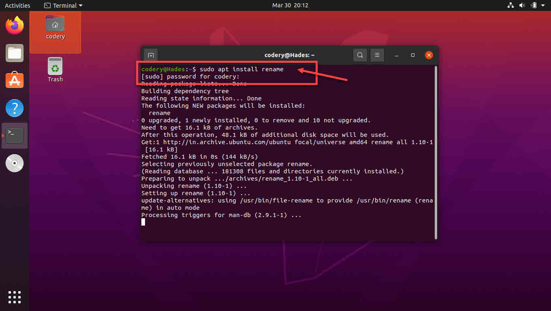Open the terminal search icon
The height and width of the screenshot is (311, 551).
point(360,55)
